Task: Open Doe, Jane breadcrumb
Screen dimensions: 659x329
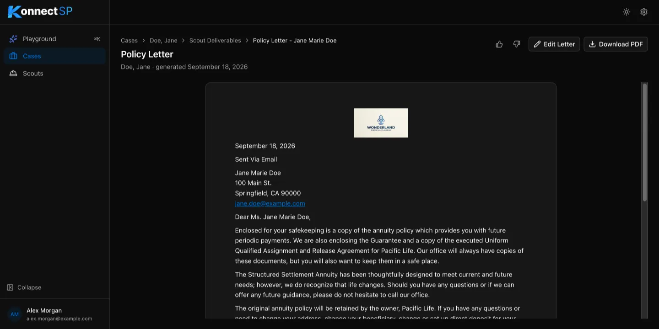Action: click(x=163, y=41)
